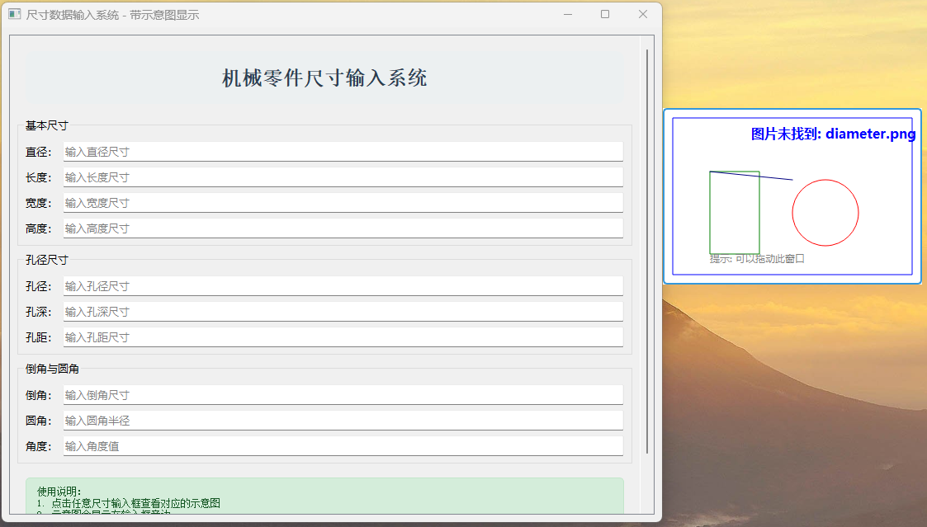Select the 倒角 chamfer input field

tap(342, 394)
